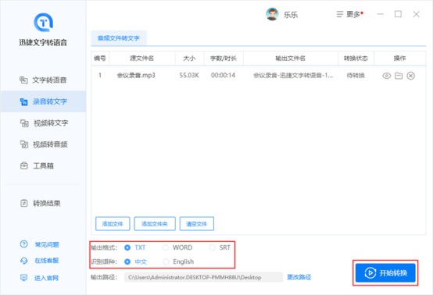
Task: Click the 常见问题 question mark icon
Action: click(x=23, y=244)
